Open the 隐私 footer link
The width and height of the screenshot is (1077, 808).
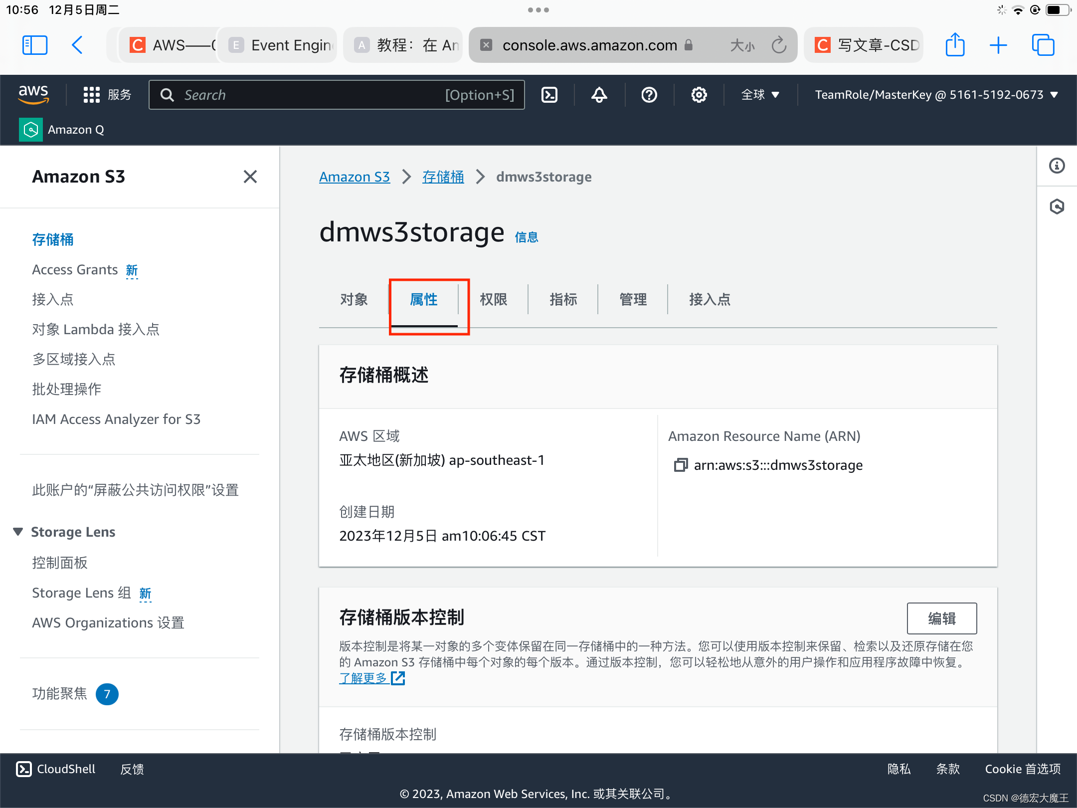(899, 769)
